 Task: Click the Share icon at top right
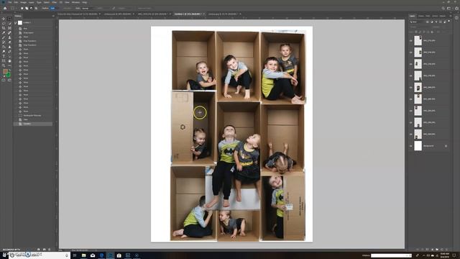coord(457,8)
